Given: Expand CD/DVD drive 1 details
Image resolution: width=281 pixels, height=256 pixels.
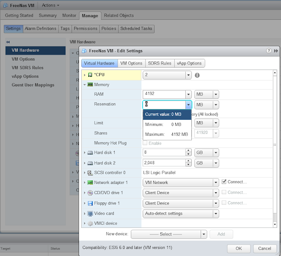Looking at the screenshot, I should (85, 193).
